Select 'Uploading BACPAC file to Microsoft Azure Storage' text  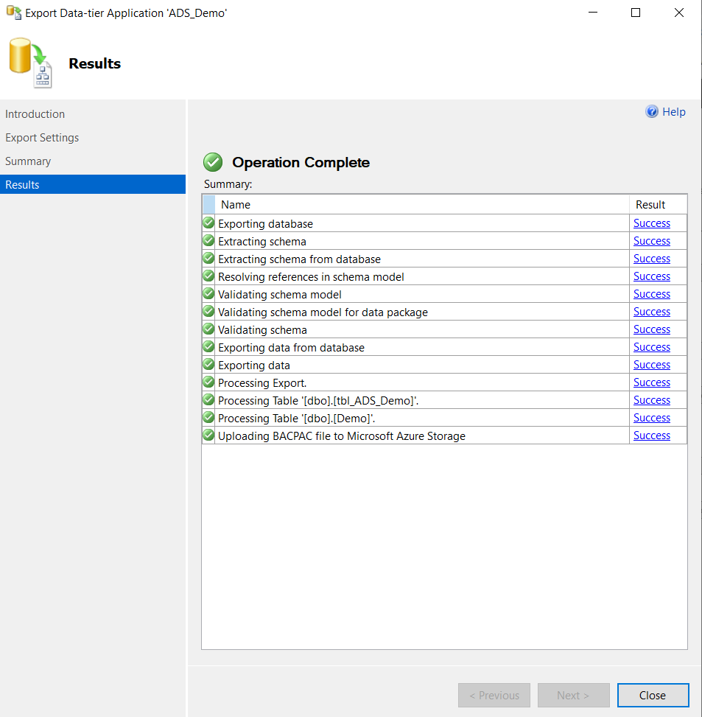point(341,436)
